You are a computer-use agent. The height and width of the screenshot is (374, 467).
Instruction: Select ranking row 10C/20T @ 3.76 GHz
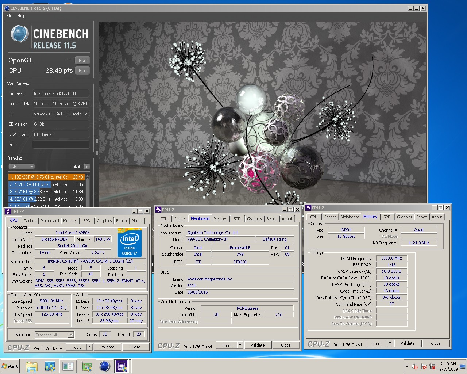(46, 177)
